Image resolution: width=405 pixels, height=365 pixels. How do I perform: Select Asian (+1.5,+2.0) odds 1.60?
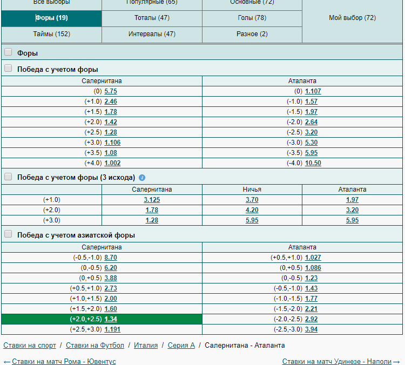tap(111, 309)
